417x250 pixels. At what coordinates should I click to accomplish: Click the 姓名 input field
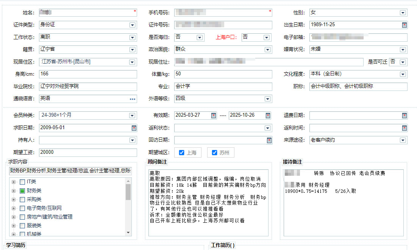(88, 12)
